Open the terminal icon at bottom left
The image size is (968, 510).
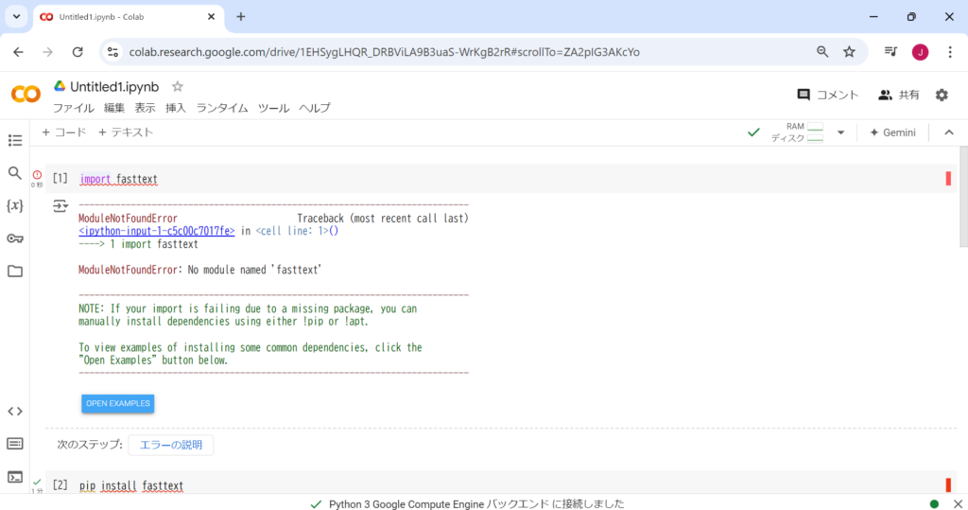click(x=14, y=477)
